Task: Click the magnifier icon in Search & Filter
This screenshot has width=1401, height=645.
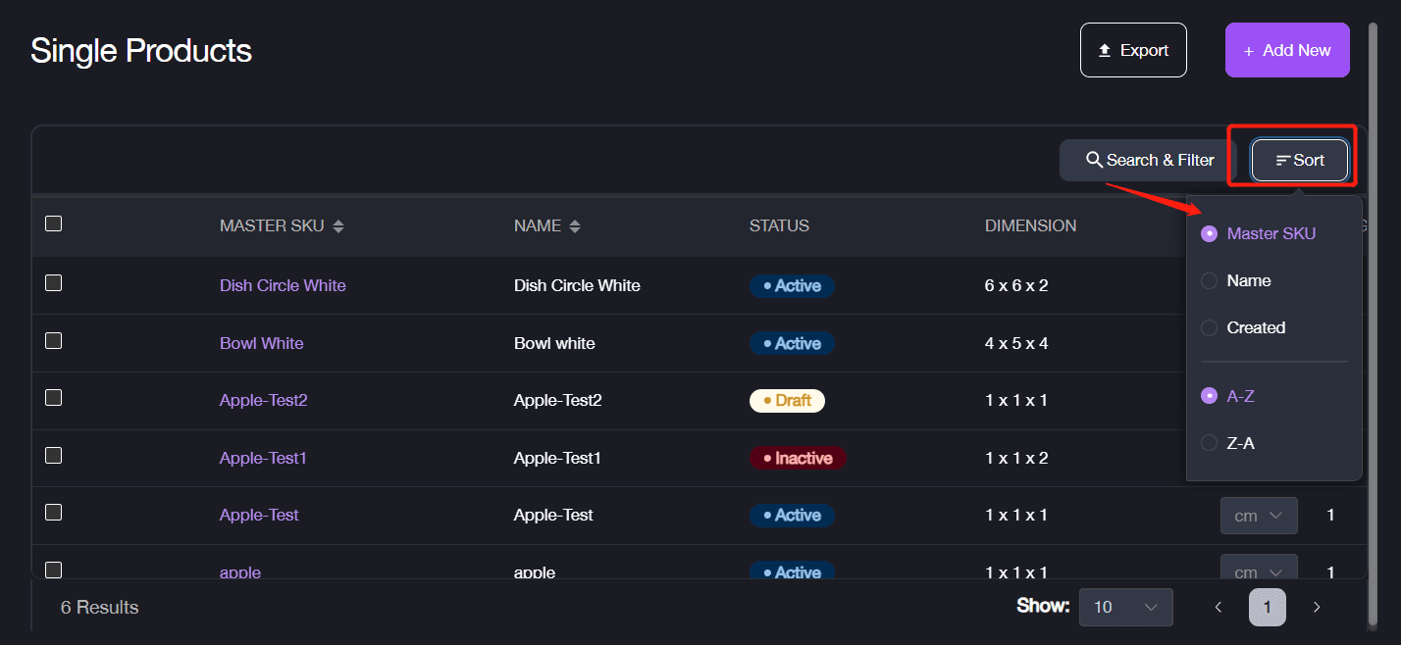Action: point(1094,160)
